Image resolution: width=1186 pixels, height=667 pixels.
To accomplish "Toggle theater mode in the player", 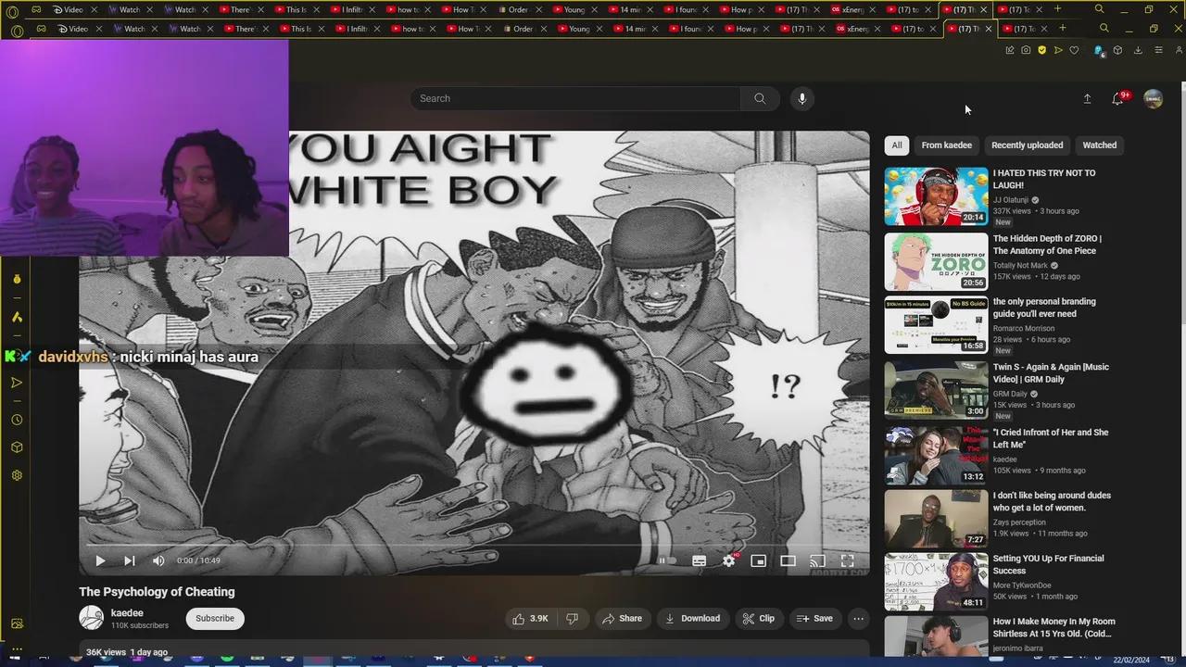I will click(x=788, y=560).
